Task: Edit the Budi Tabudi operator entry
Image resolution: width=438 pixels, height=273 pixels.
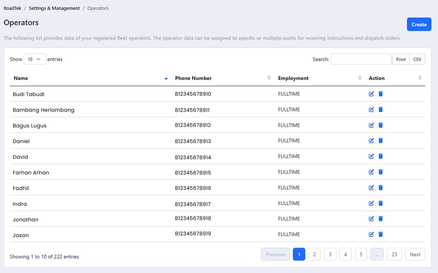Action: [x=371, y=94]
